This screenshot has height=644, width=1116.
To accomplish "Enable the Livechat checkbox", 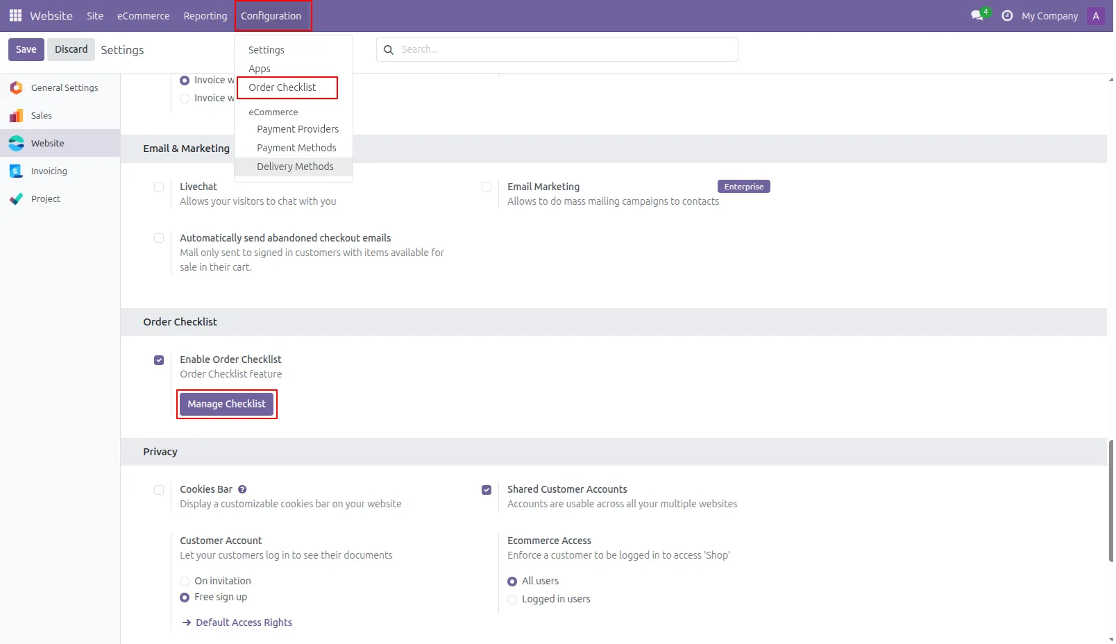I will 159,187.
